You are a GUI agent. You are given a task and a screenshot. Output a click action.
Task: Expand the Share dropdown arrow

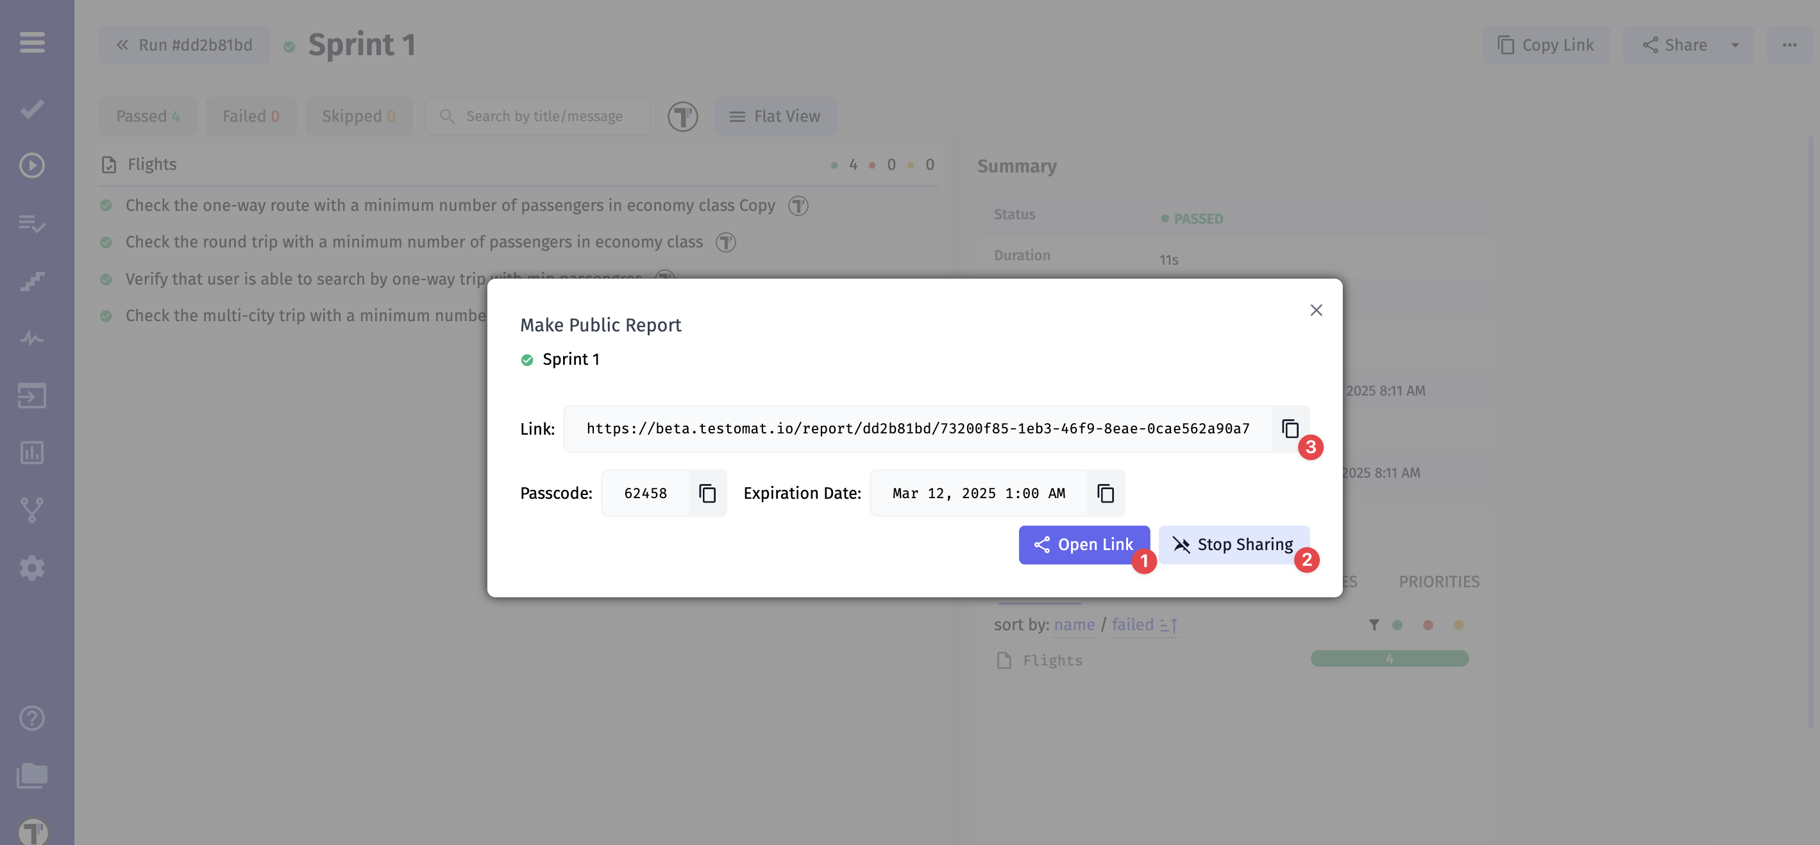pos(1735,44)
